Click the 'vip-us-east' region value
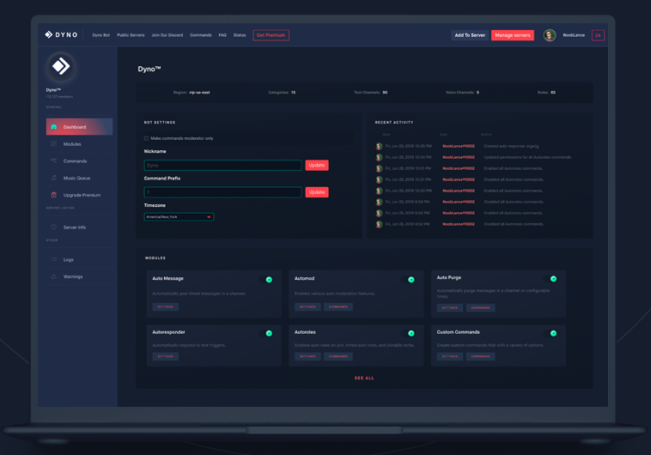Image resolution: width=651 pixels, height=455 pixels. click(x=200, y=93)
